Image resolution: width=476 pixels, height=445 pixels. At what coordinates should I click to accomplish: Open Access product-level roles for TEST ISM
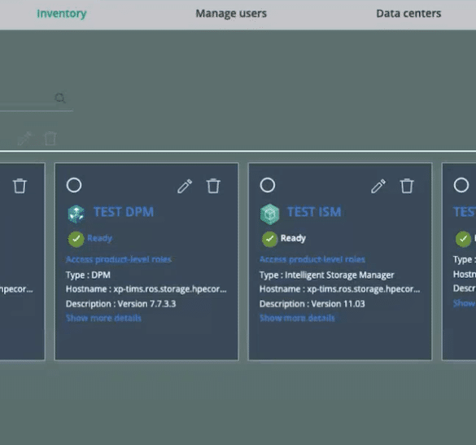coord(312,259)
